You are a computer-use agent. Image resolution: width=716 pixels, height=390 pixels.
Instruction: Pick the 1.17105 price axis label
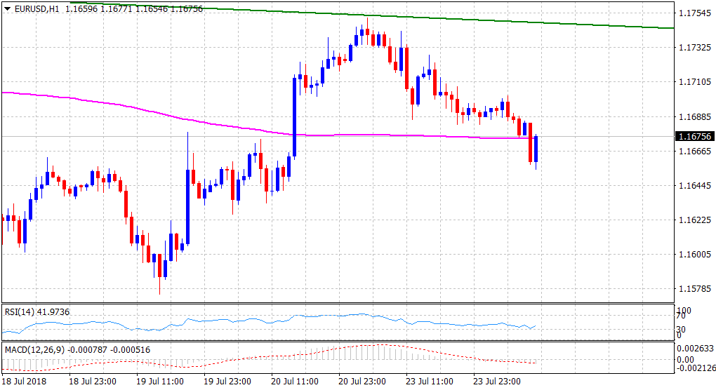click(x=695, y=82)
